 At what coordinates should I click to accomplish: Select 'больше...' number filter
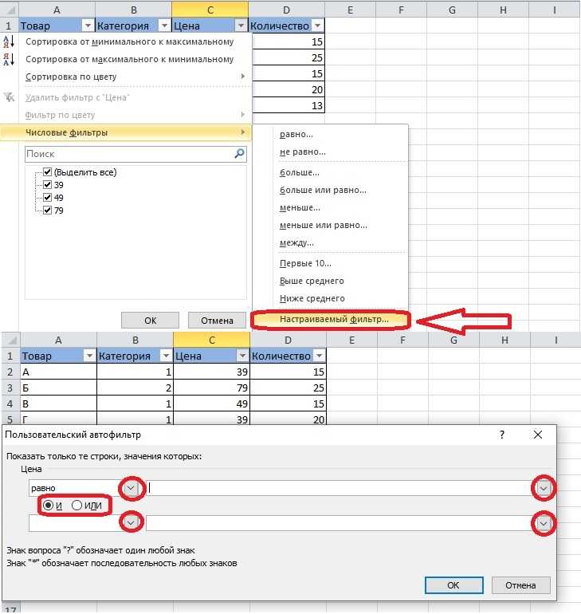(x=300, y=172)
